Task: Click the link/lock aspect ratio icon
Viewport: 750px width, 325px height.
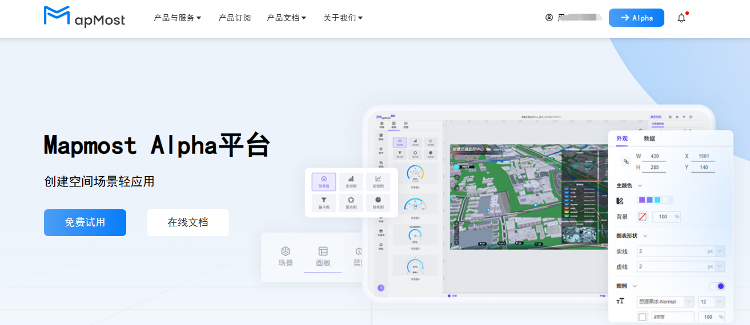Action: [x=626, y=162]
